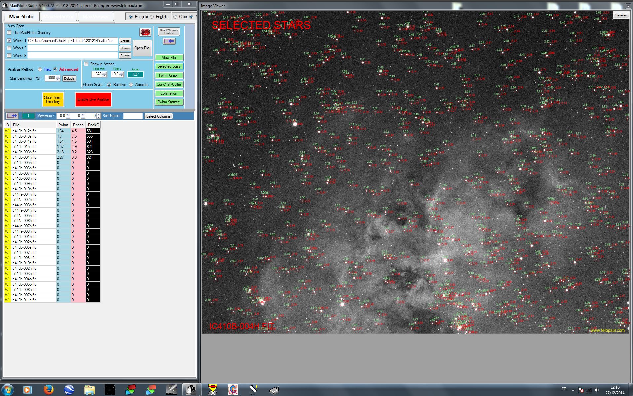The image size is (633, 396).
Task: Open the Action Center flag tray icon
Action: tap(581, 390)
